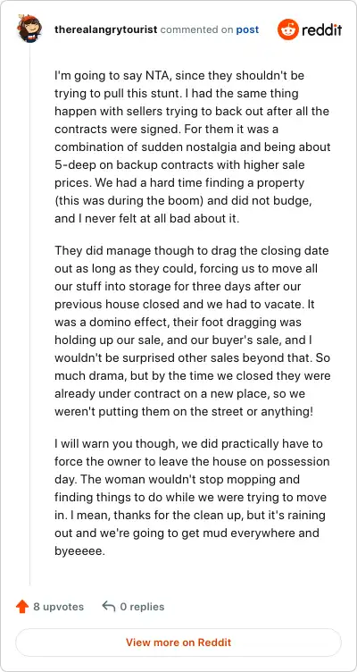Click the final word "byeeeee."
Screen dimensions: 357x672
click(x=79, y=551)
